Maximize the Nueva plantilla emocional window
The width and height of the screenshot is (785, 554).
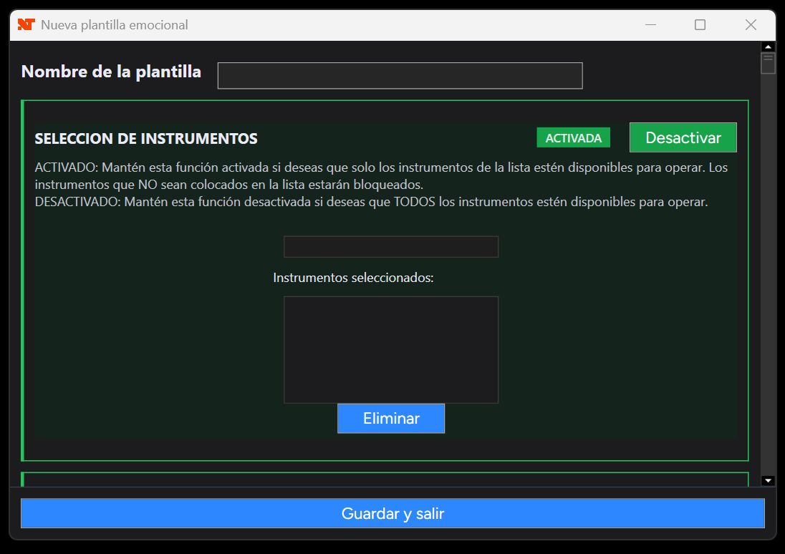[700, 24]
